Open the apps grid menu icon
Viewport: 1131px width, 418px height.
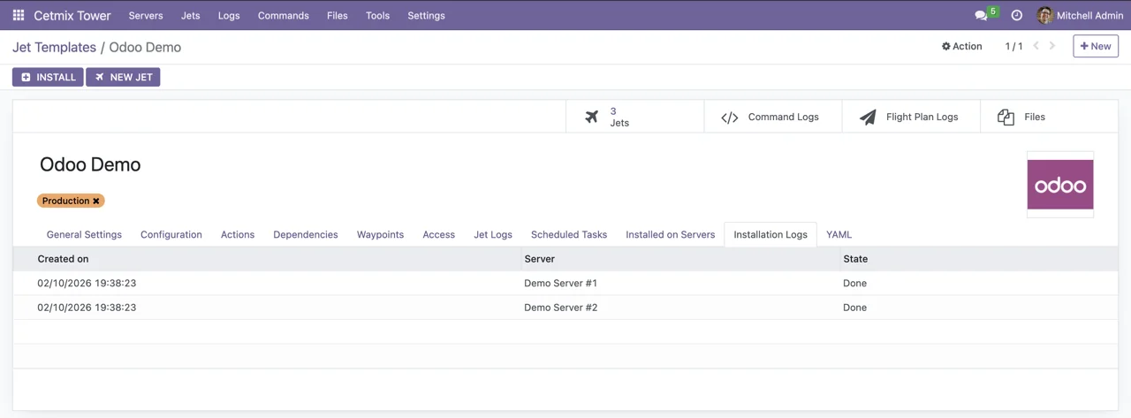tap(18, 15)
